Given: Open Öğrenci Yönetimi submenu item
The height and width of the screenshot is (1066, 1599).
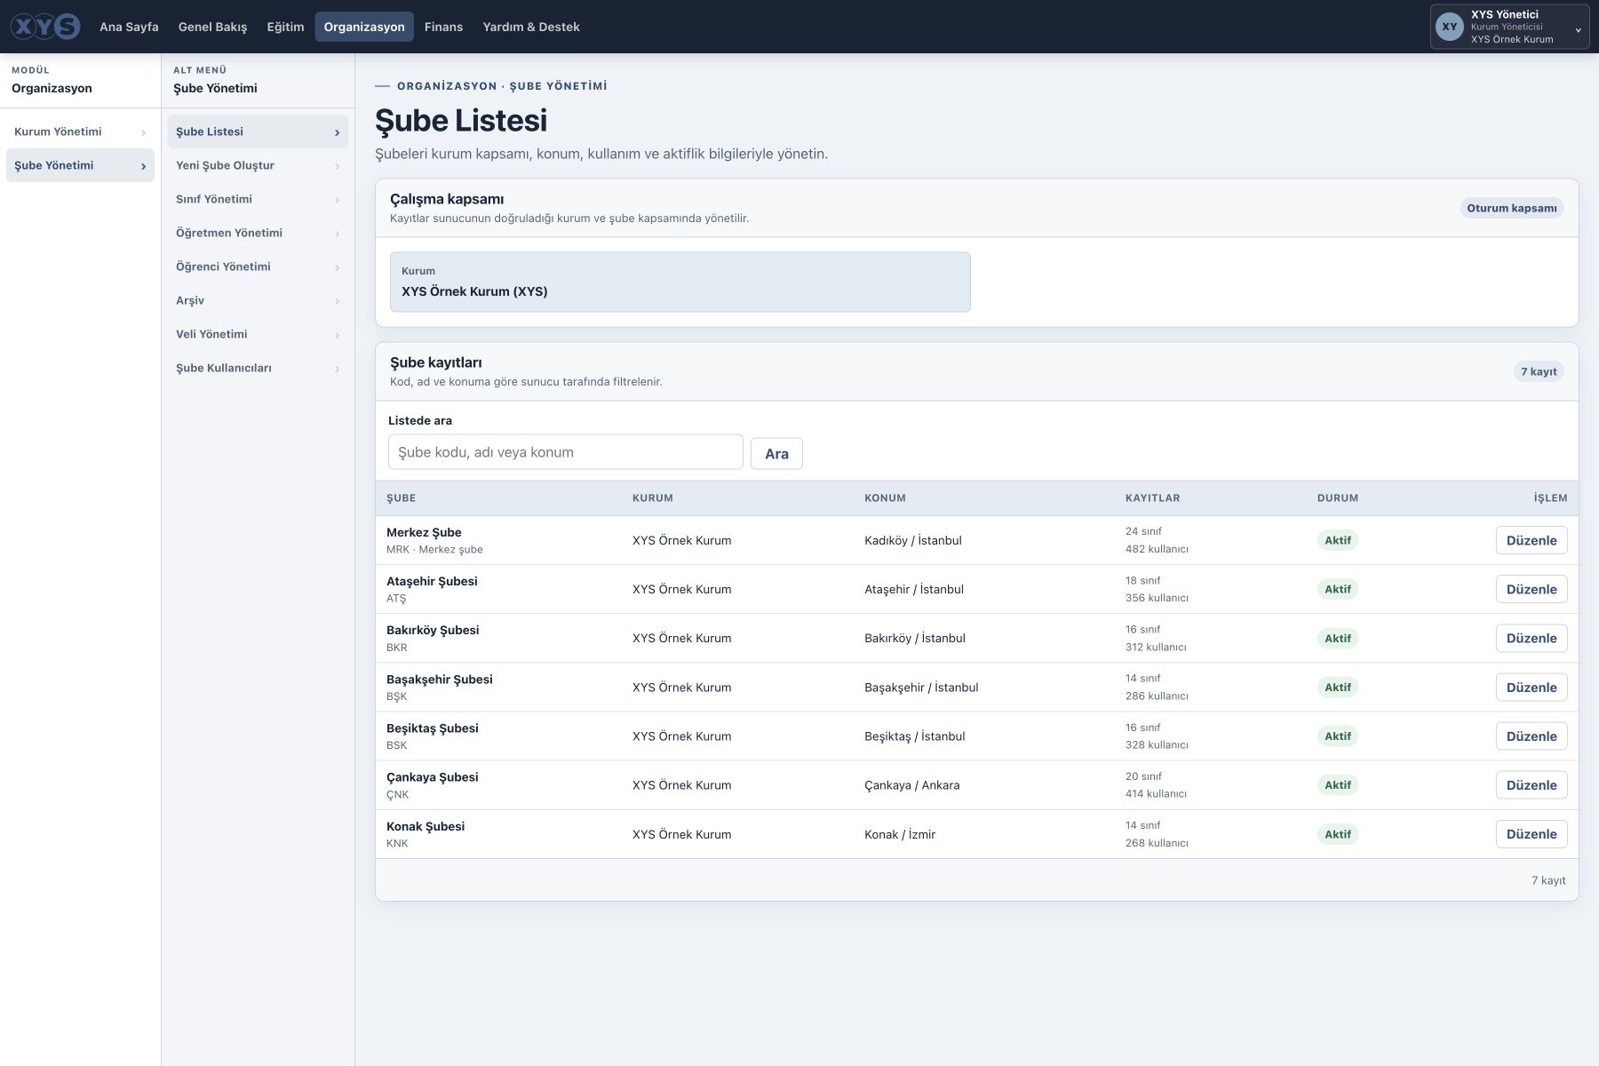Looking at the screenshot, I should tap(258, 266).
